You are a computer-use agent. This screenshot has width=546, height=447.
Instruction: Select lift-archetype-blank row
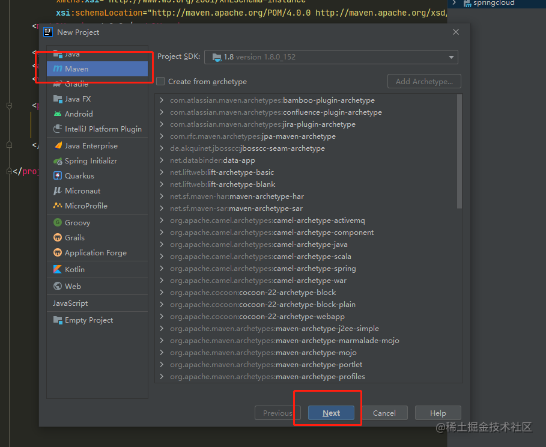coord(306,184)
